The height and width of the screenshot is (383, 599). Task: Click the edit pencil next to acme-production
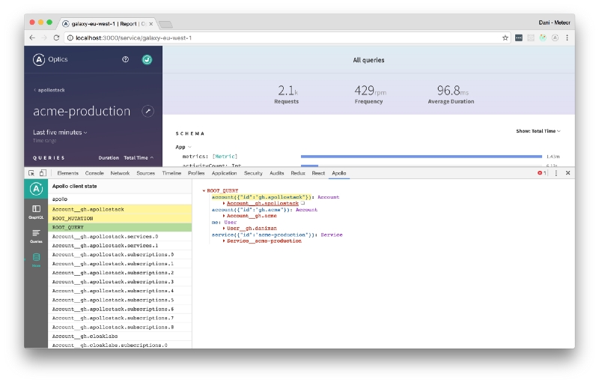click(148, 111)
